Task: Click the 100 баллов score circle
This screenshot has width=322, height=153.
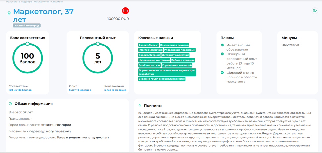Action: (x=28, y=59)
